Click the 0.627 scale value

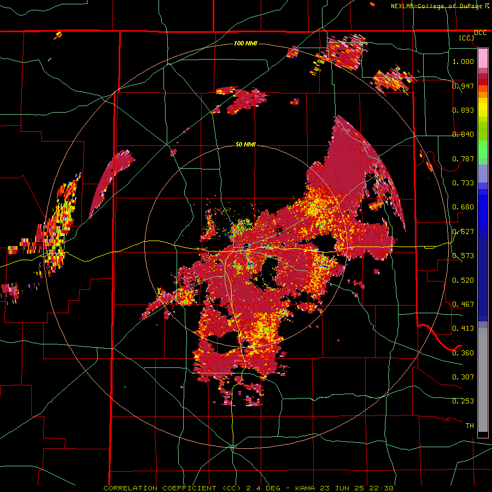(x=463, y=232)
